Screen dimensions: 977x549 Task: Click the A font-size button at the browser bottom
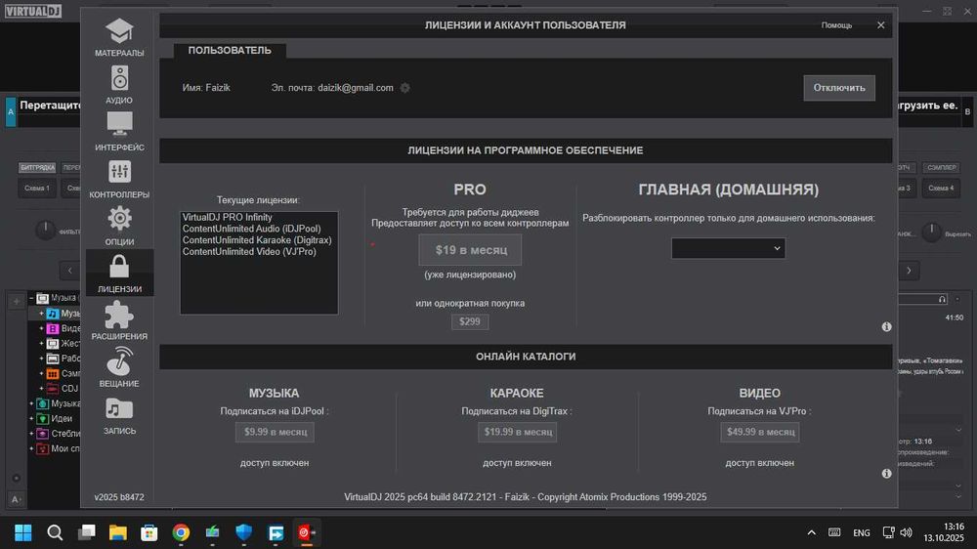click(16, 499)
